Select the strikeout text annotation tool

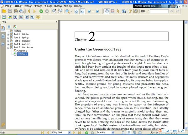coord(21,17)
